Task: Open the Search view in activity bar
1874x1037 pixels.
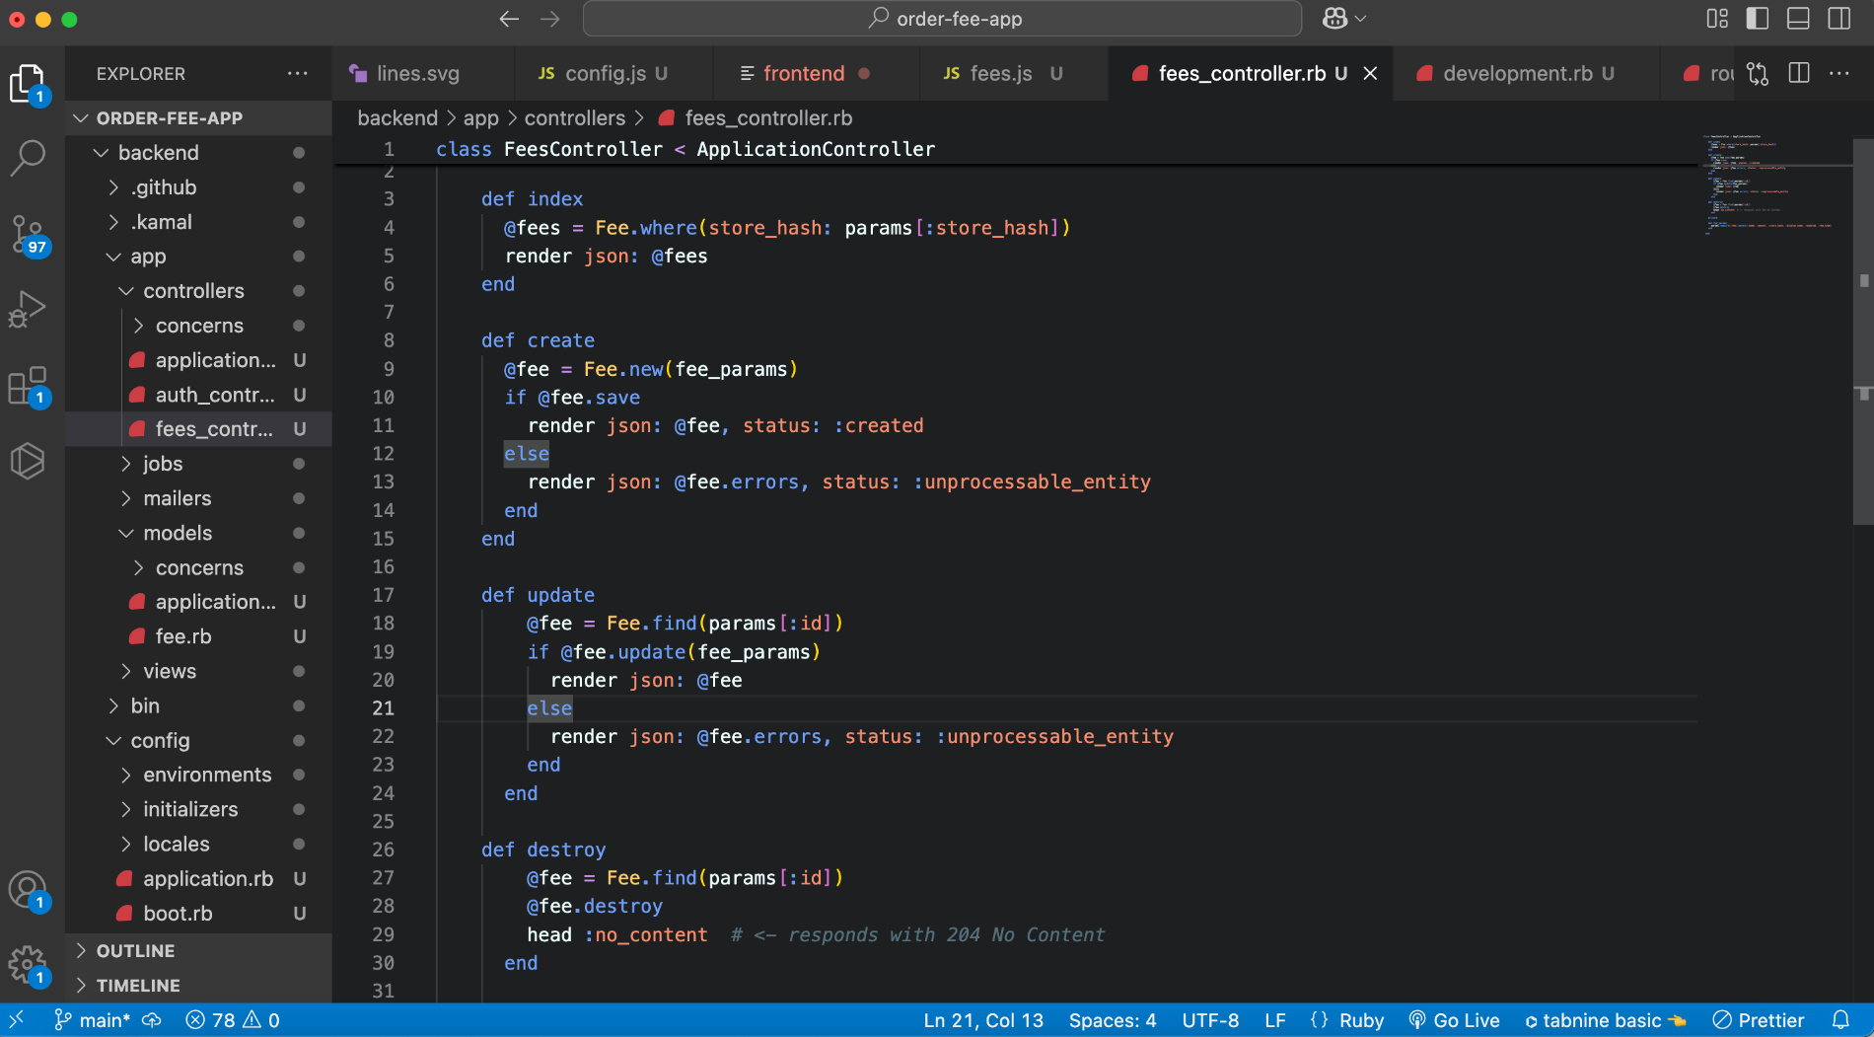Action: coord(28,157)
